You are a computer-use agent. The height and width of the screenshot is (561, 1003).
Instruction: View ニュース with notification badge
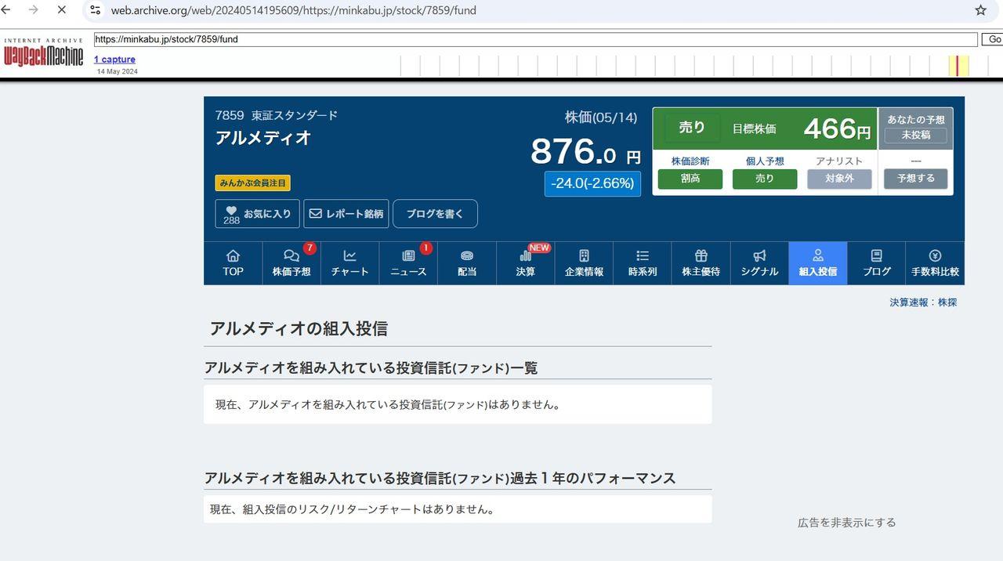tap(407, 262)
